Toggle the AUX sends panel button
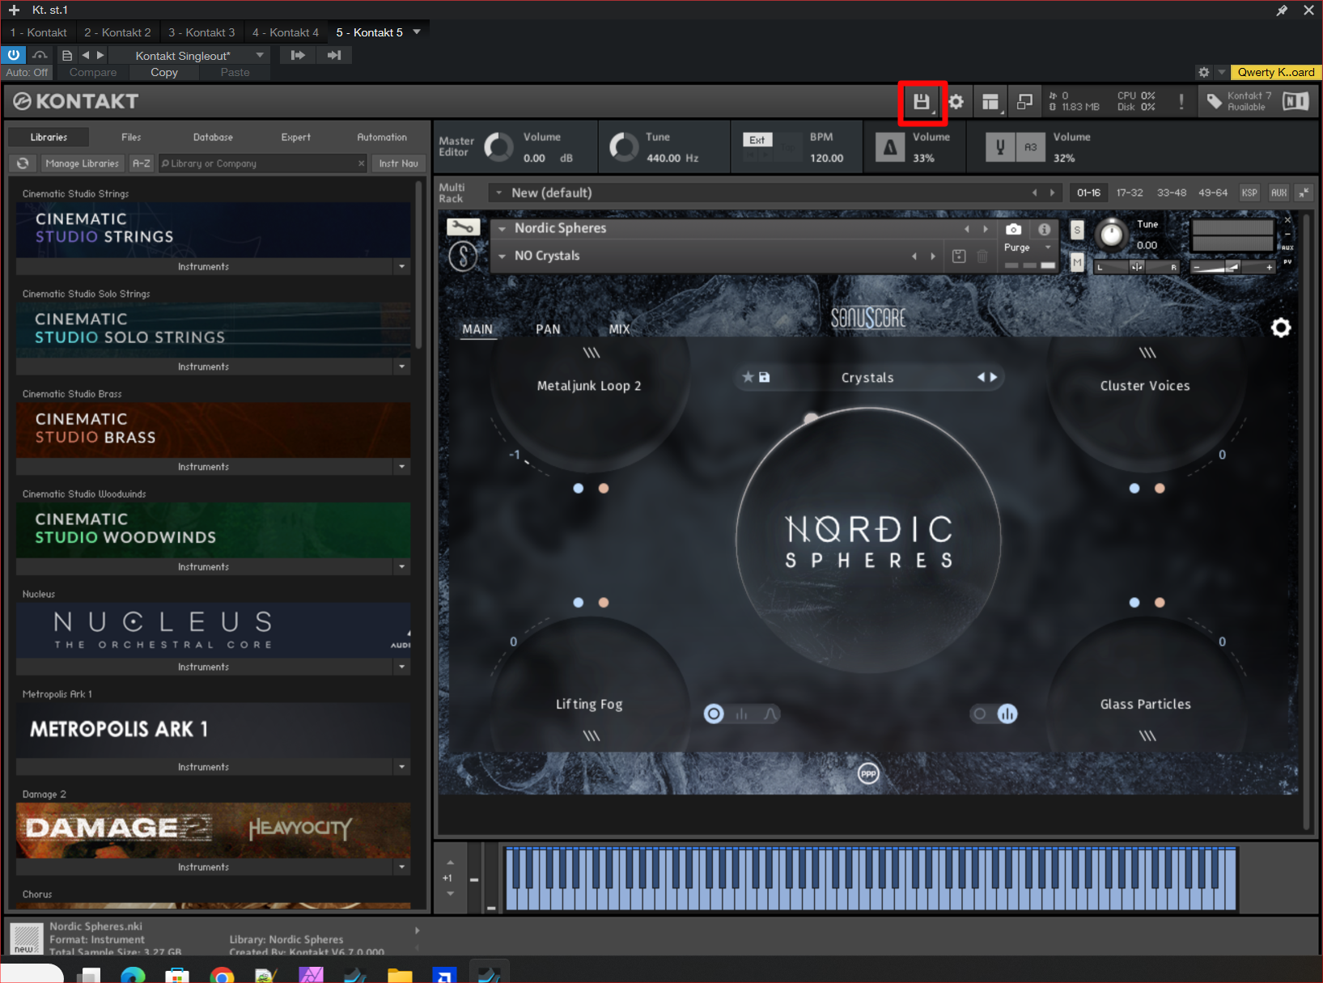The height and width of the screenshot is (983, 1323). coord(1278,193)
